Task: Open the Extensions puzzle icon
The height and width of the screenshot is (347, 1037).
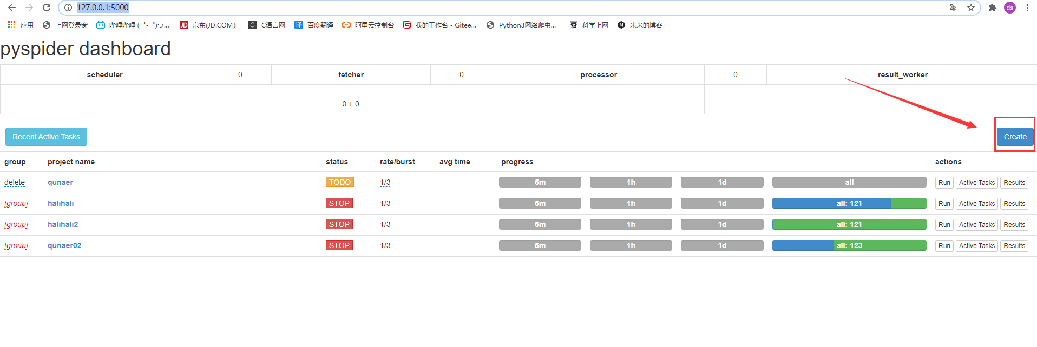Action: [x=992, y=8]
